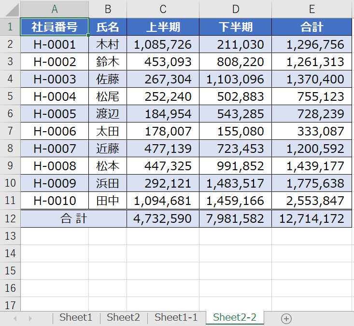Viewport: 354px width, 326px height.
Task: Select column A header
Action: (x=55, y=9)
